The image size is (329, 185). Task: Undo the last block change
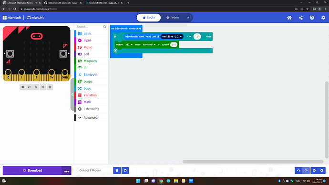[x=298, y=171]
